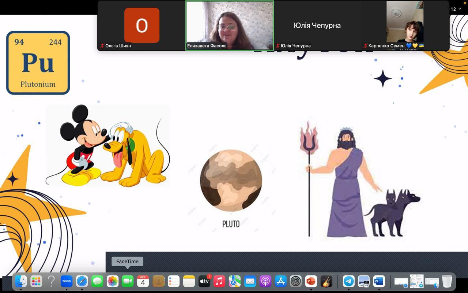Click Юлія Чепурна's participant tile
468x293 pixels.
(317, 25)
